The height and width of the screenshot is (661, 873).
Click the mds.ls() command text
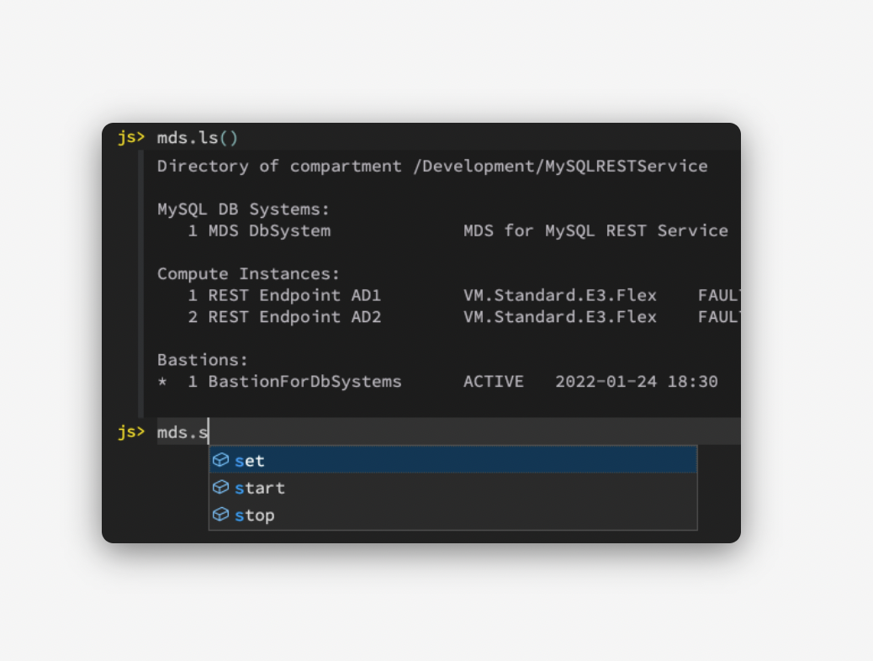point(198,138)
